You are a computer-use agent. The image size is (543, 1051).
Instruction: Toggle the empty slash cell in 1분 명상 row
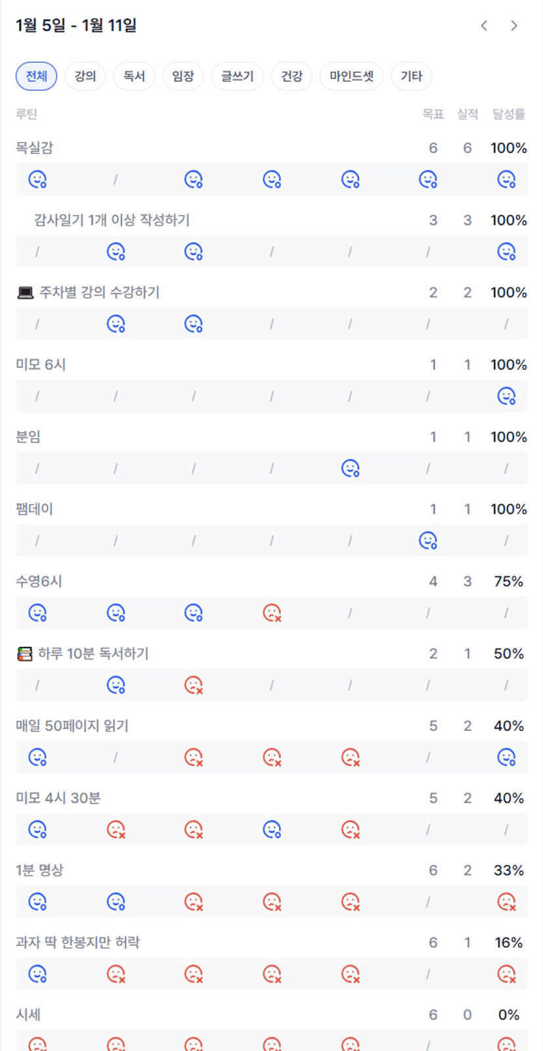(428, 902)
